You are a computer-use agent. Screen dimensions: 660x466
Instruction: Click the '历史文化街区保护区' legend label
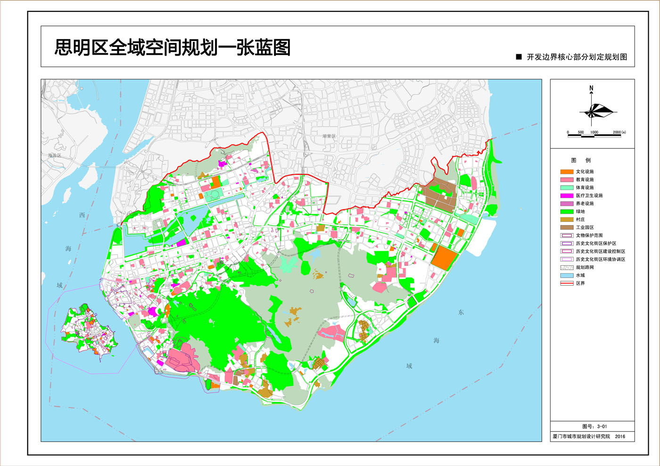pyautogui.click(x=596, y=244)
